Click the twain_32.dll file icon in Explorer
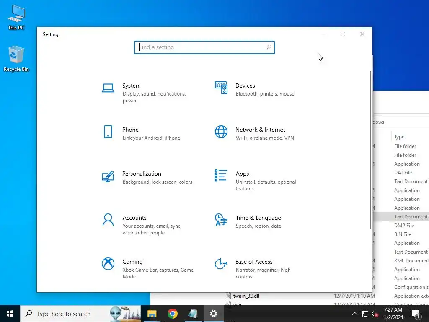Image resolution: width=429 pixels, height=322 pixels. click(228, 296)
